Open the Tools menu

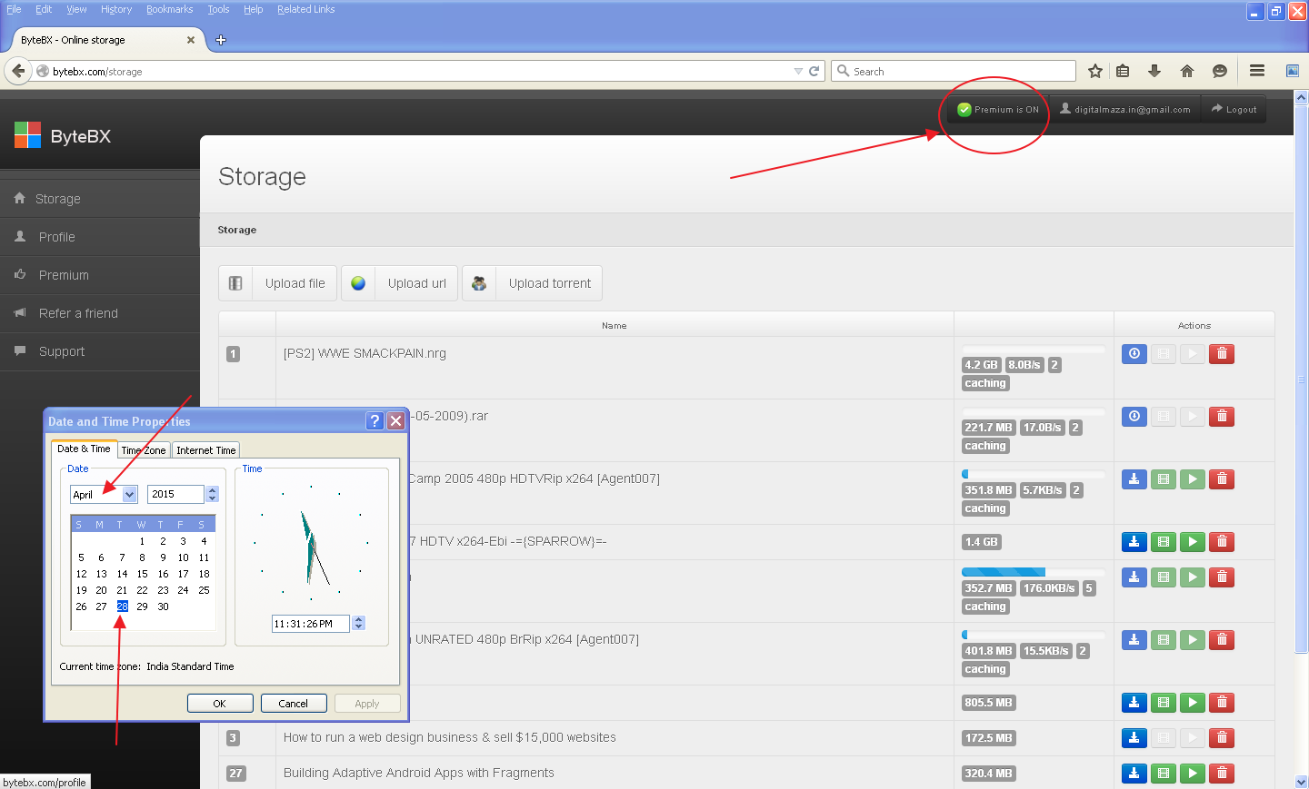click(218, 9)
